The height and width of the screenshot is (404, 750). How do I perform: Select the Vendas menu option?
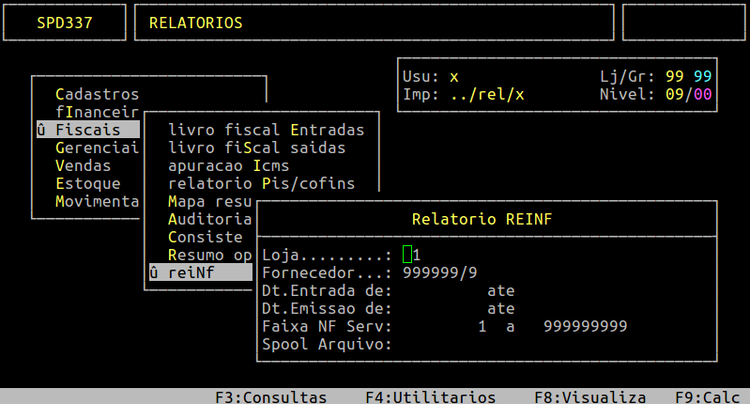coord(83,165)
